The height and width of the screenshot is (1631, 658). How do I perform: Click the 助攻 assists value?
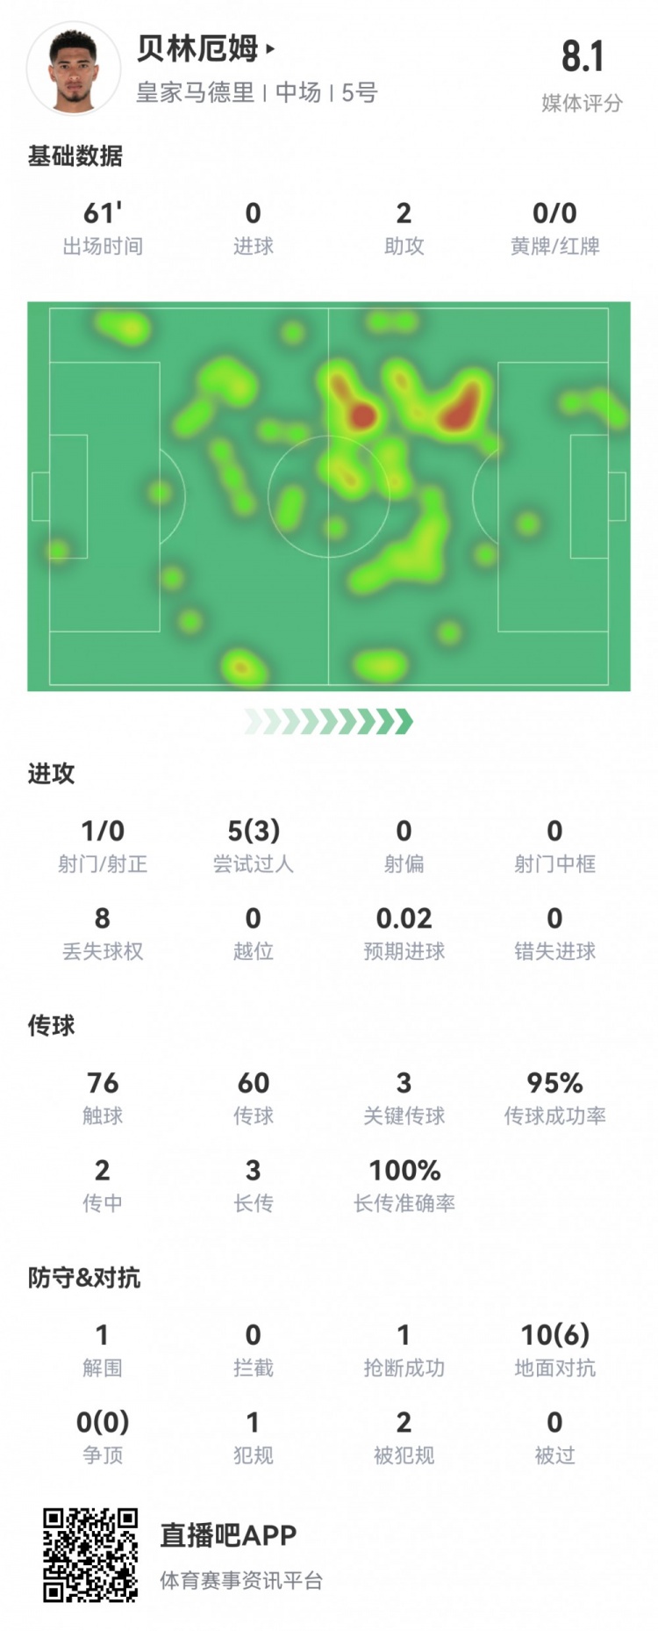click(404, 213)
